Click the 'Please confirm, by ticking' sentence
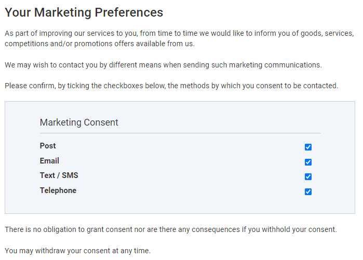The width and height of the screenshot is (363, 260). pos(171,86)
